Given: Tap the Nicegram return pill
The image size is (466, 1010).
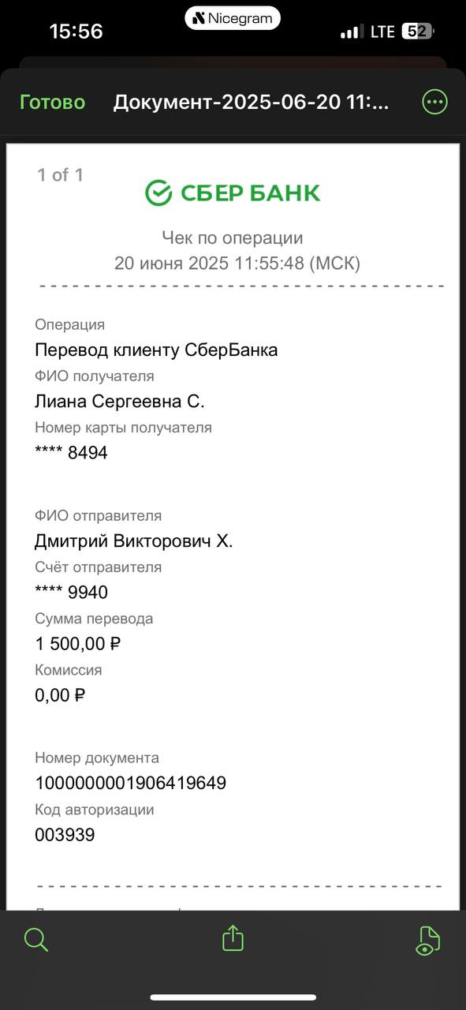Looking at the screenshot, I should coord(233,18).
